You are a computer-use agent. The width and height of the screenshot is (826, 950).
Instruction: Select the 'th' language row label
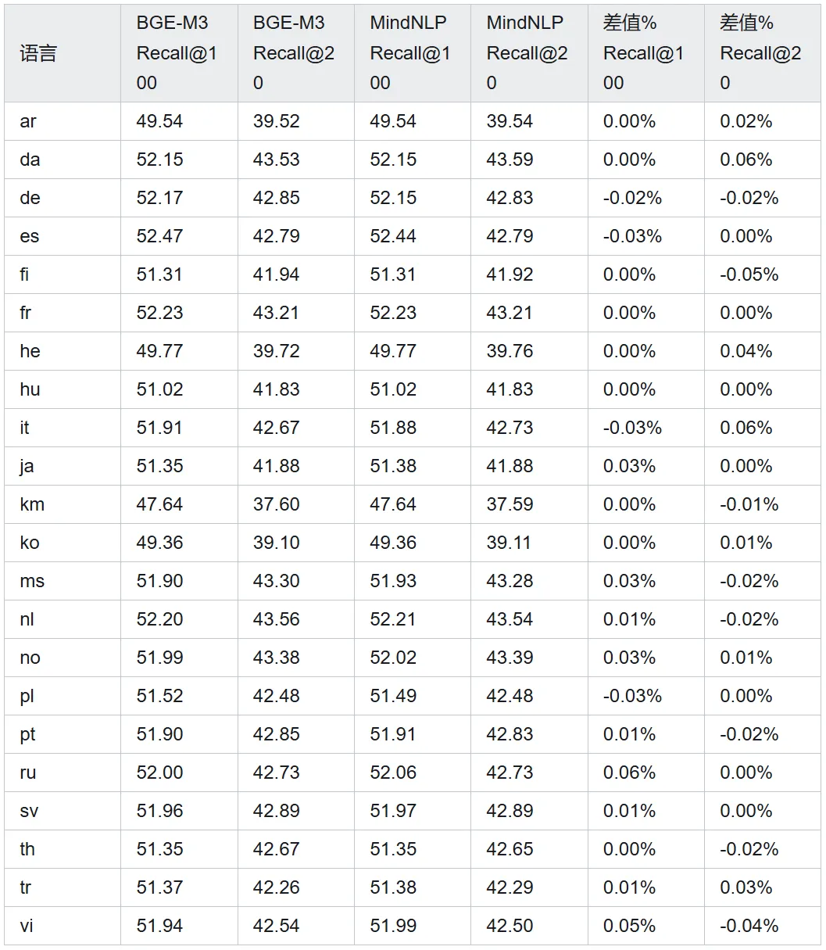27,849
